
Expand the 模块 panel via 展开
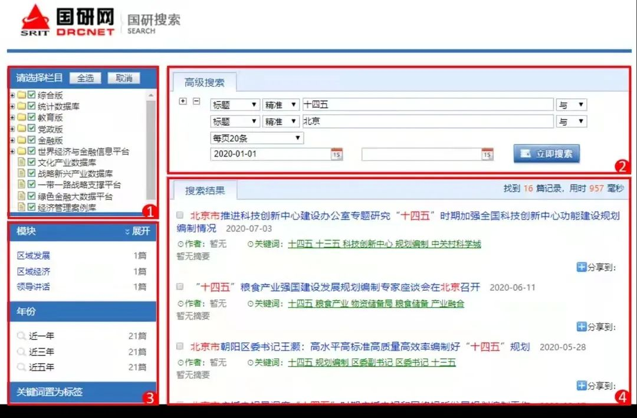137,231
